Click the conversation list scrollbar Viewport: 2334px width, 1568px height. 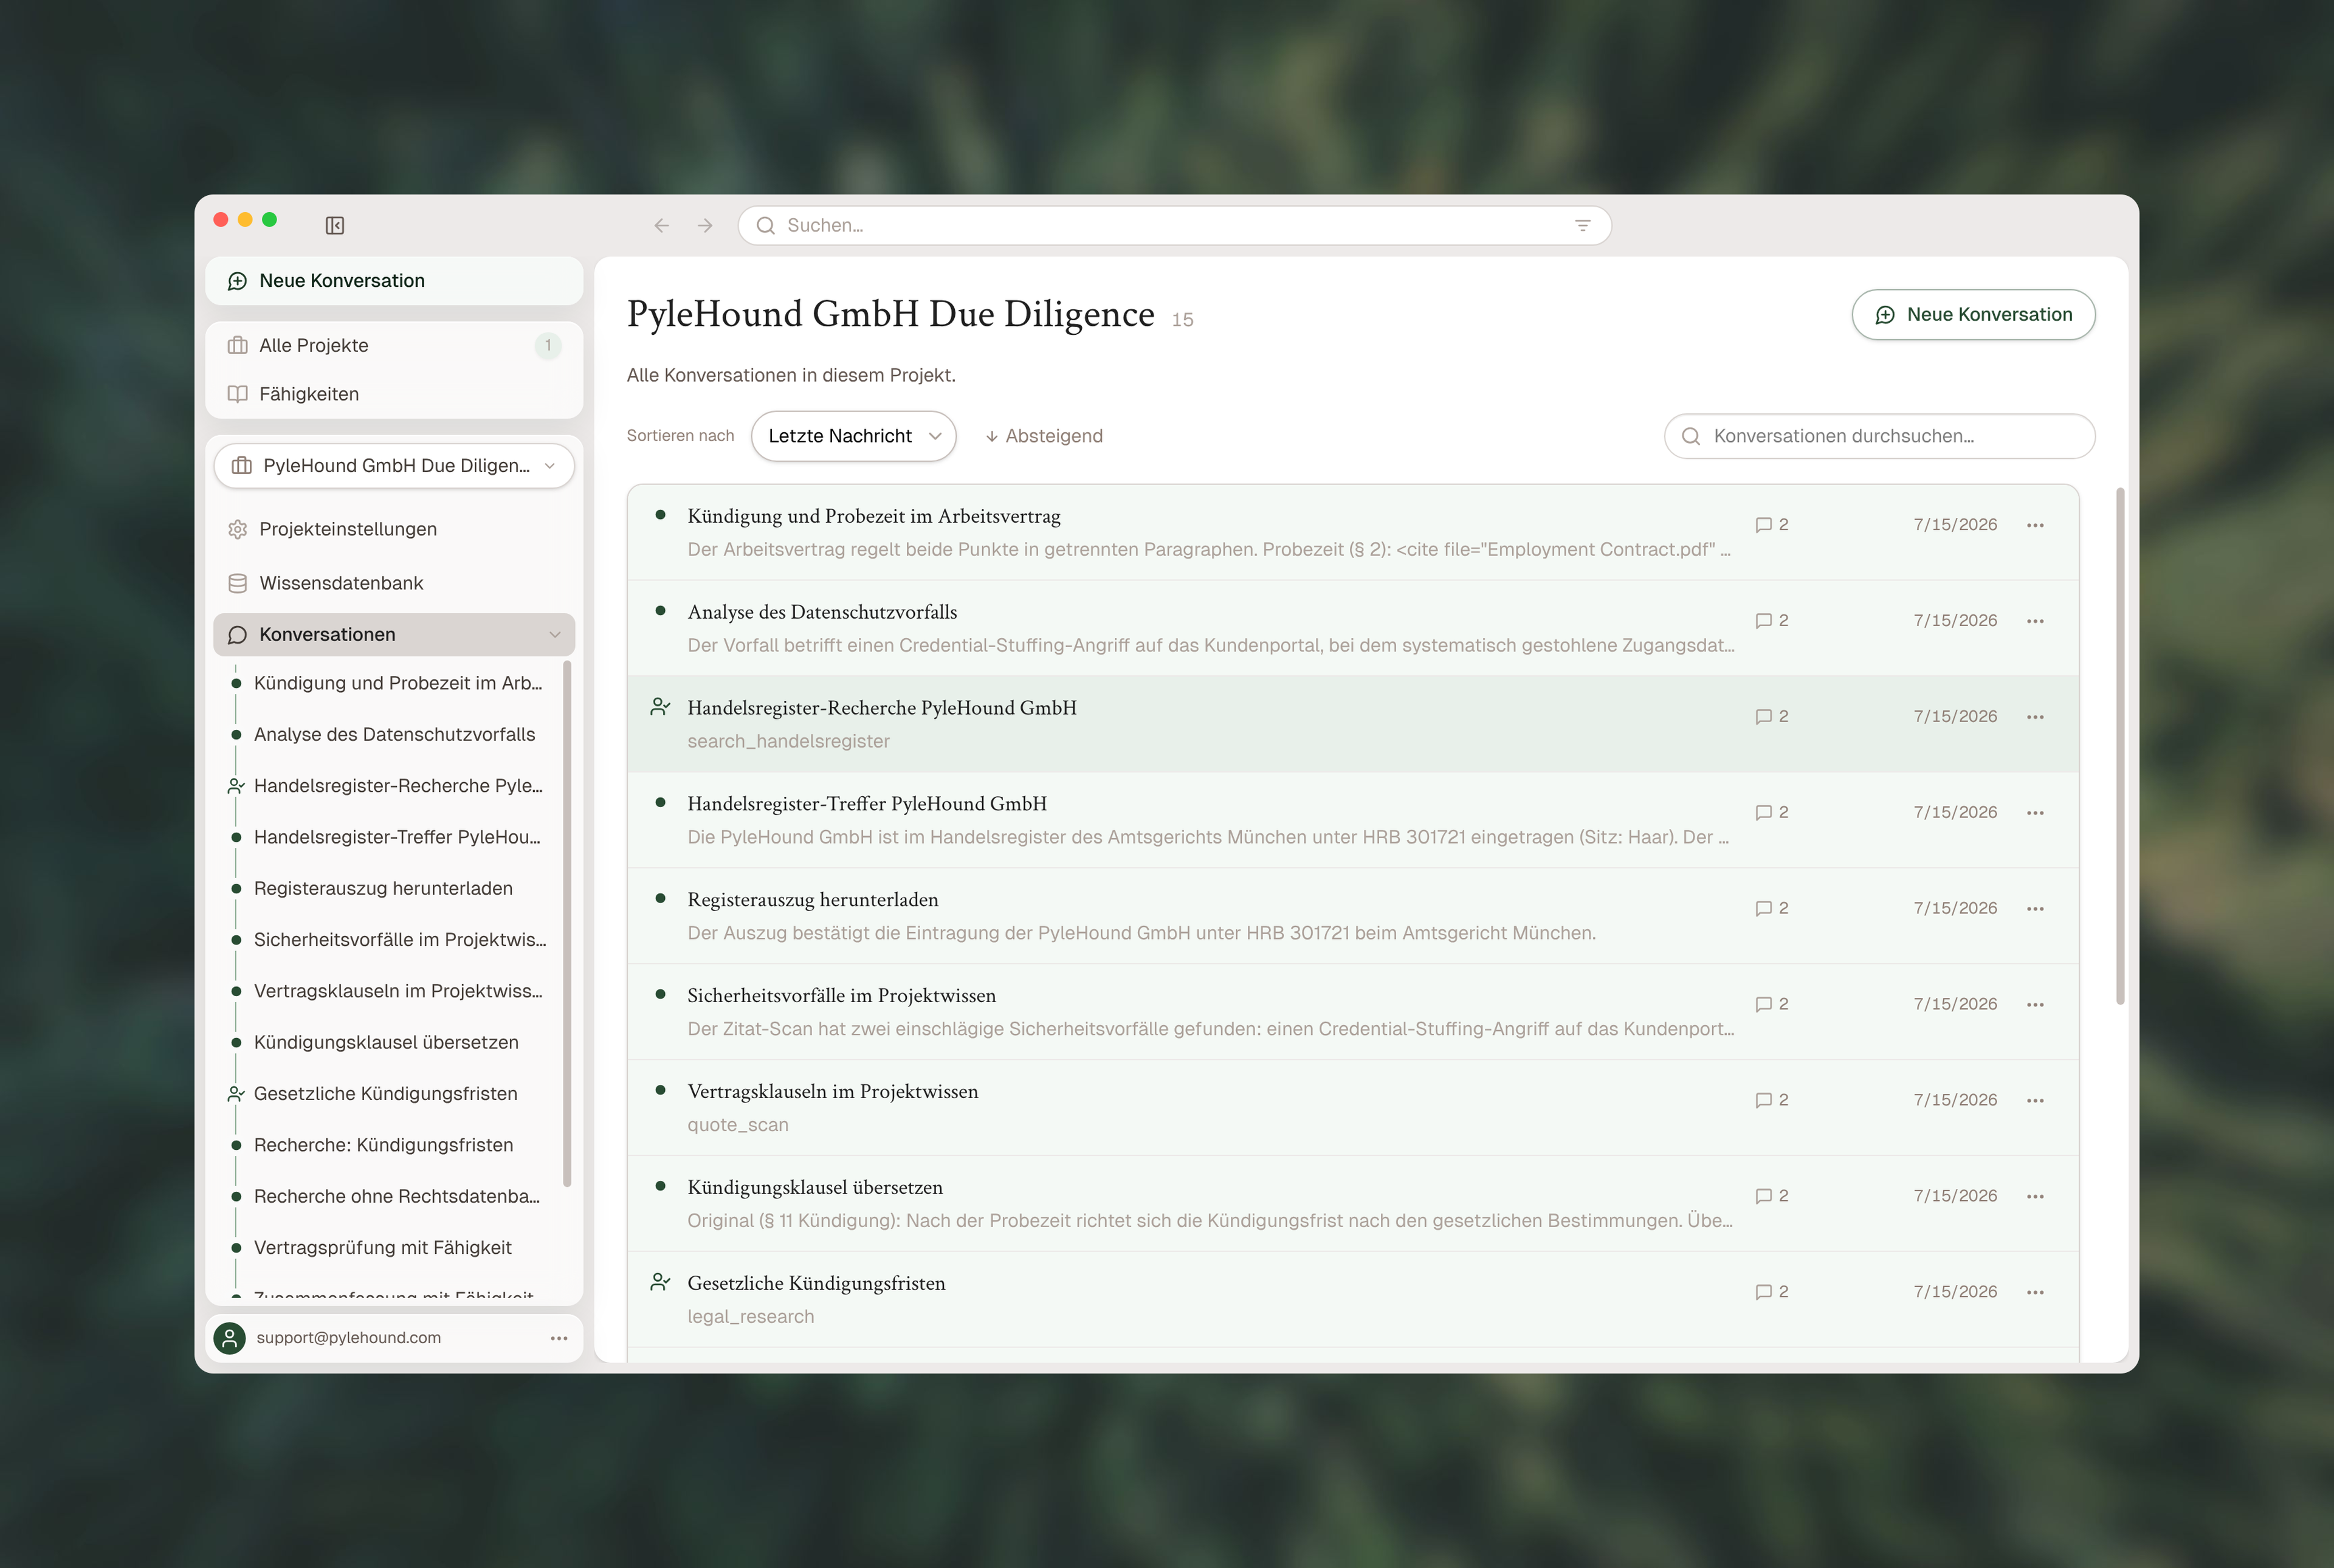[x=2120, y=746]
